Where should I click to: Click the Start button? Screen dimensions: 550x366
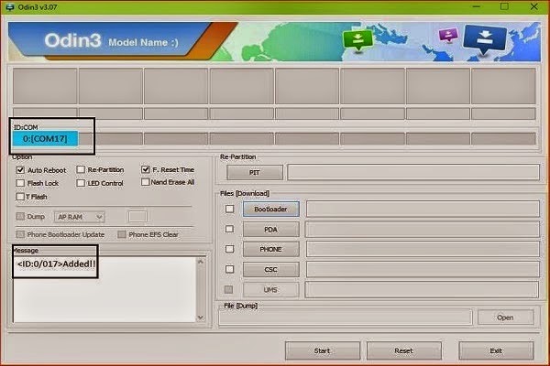point(323,350)
